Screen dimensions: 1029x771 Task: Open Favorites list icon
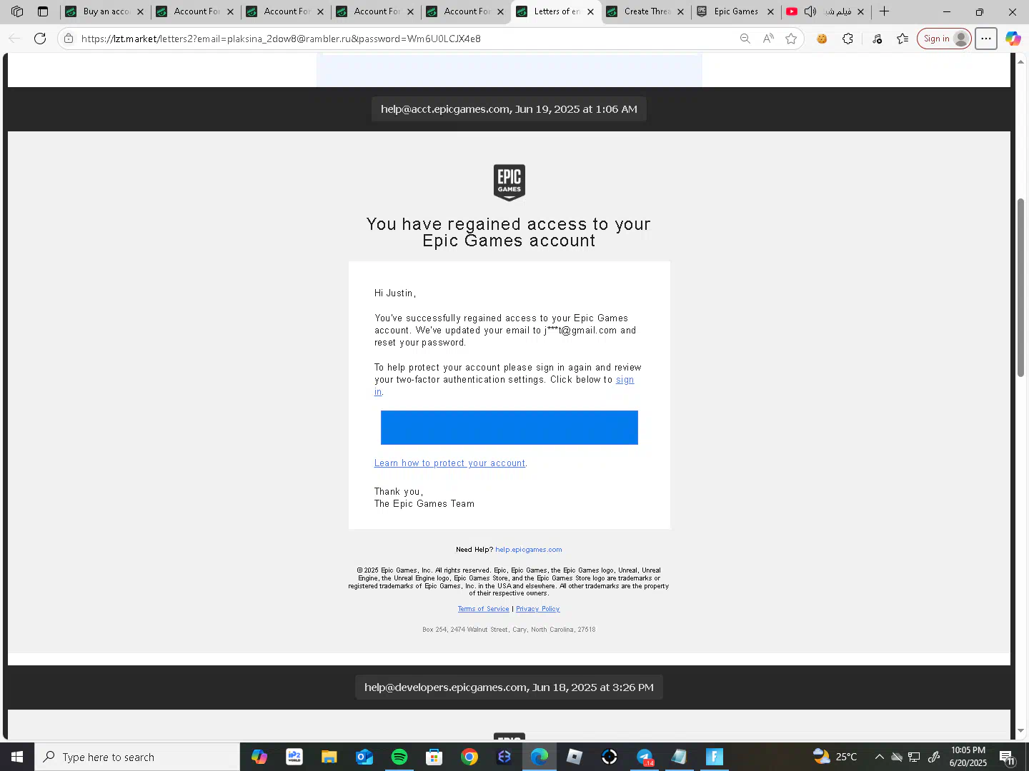(x=903, y=39)
